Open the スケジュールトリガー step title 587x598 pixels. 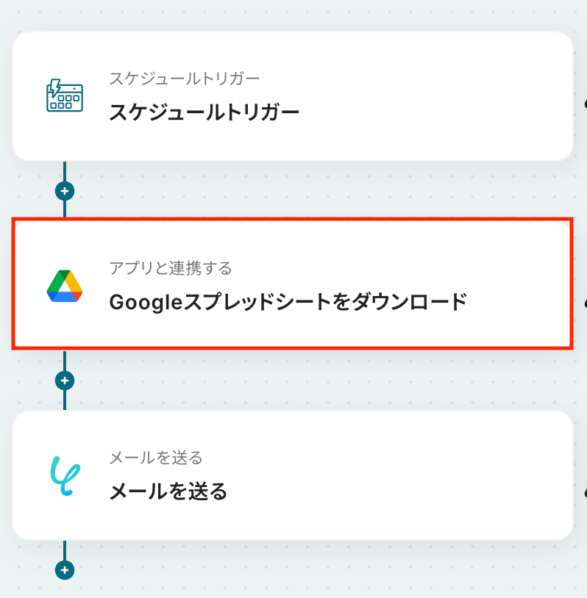tap(204, 112)
